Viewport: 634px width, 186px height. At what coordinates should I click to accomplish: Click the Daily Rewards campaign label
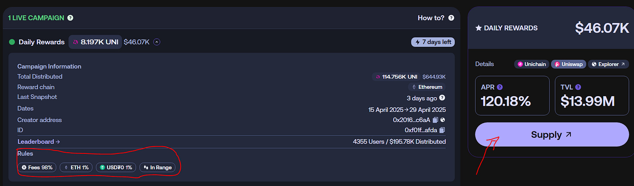(x=42, y=42)
